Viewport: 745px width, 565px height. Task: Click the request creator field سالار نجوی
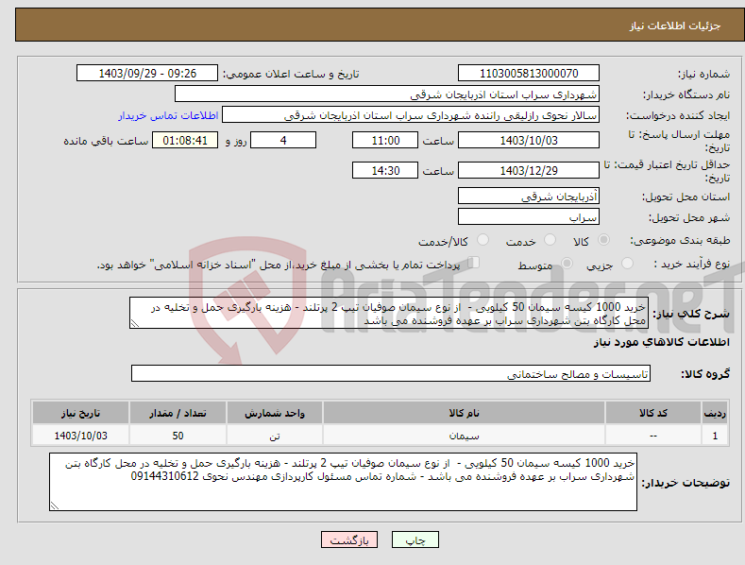(x=411, y=115)
